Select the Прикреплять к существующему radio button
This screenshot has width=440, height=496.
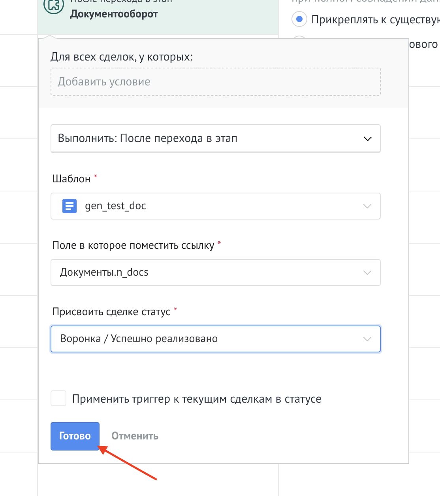coord(299,19)
